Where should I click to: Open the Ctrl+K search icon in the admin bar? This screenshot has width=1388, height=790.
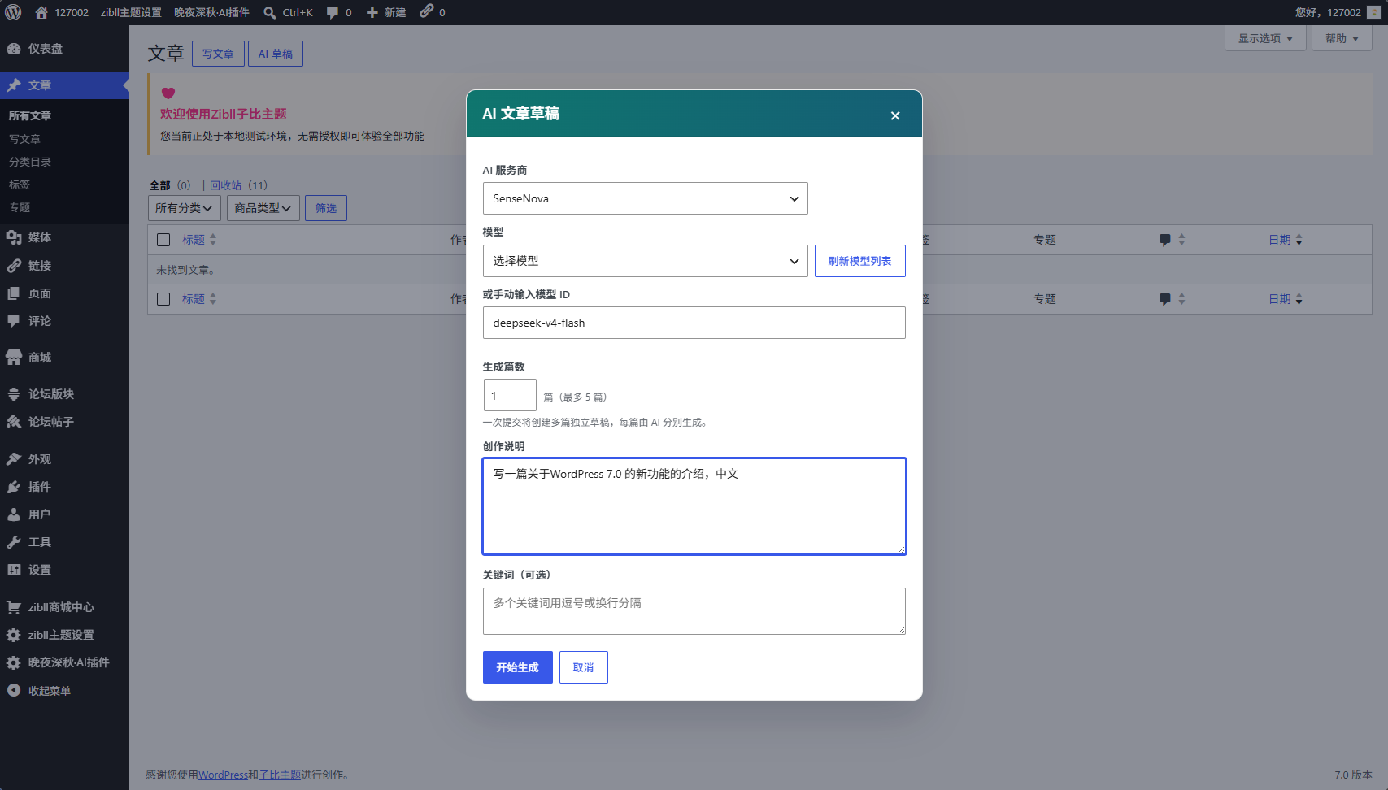270,12
